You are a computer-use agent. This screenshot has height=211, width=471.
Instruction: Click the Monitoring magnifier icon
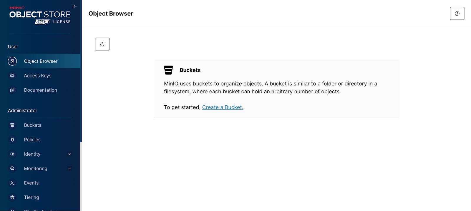point(12,169)
